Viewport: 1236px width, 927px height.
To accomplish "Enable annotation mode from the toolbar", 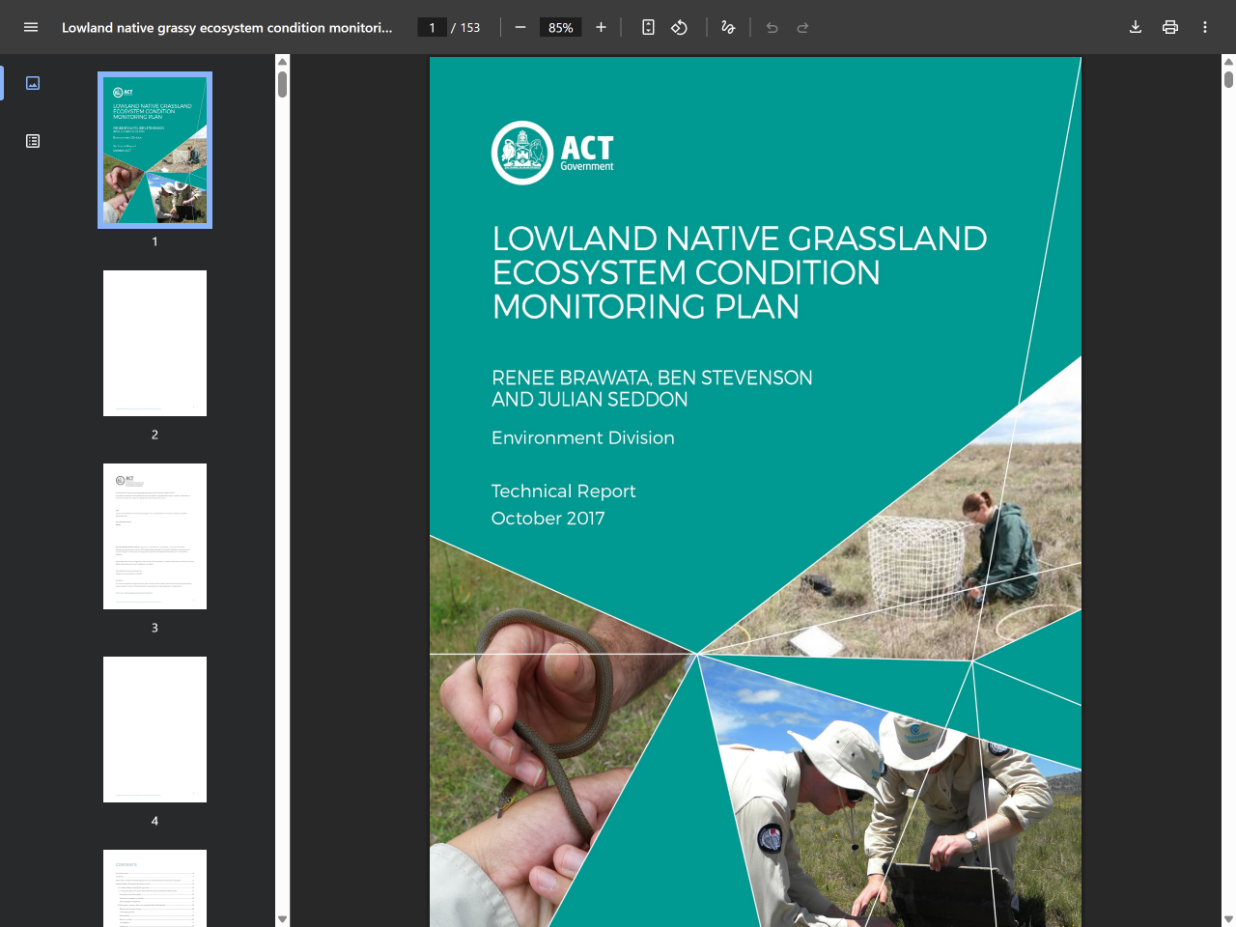I will (x=727, y=27).
